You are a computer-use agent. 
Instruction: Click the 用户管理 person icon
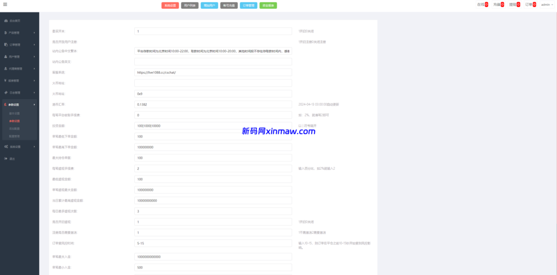click(x=5, y=57)
